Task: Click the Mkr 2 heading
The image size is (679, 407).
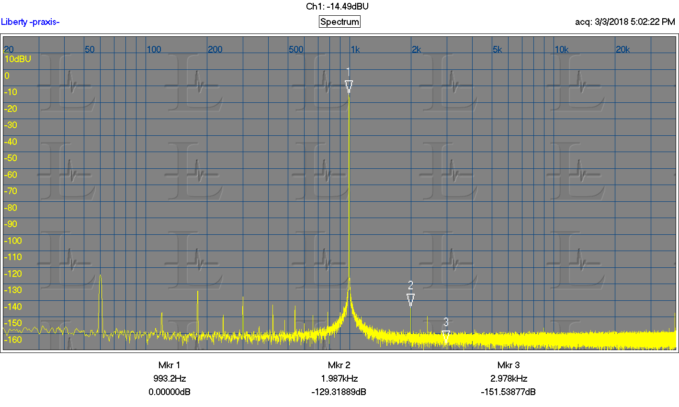Action: point(339,365)
